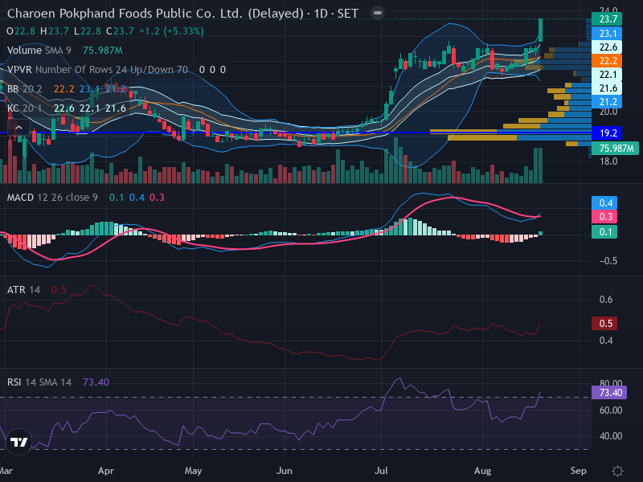The image size is (643, 482).
Task: Click the 75.987M volume axis label
Action: click(x=616, y=148)
